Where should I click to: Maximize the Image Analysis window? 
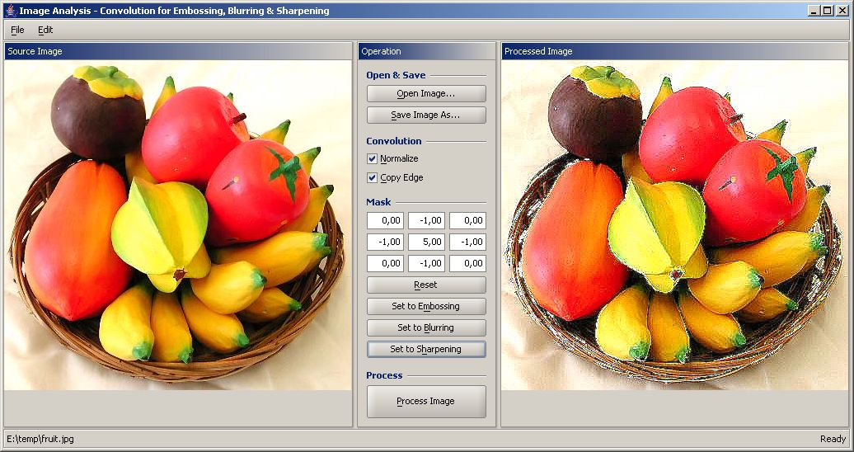[828, 11]
